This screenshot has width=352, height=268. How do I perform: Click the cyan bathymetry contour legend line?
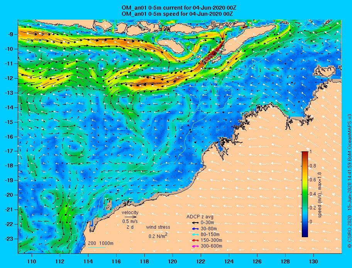tap(96, 248)
